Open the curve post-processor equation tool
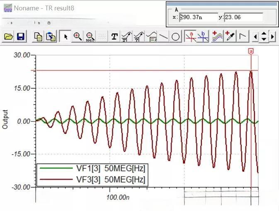279x211 pixels. coord(151,36)
